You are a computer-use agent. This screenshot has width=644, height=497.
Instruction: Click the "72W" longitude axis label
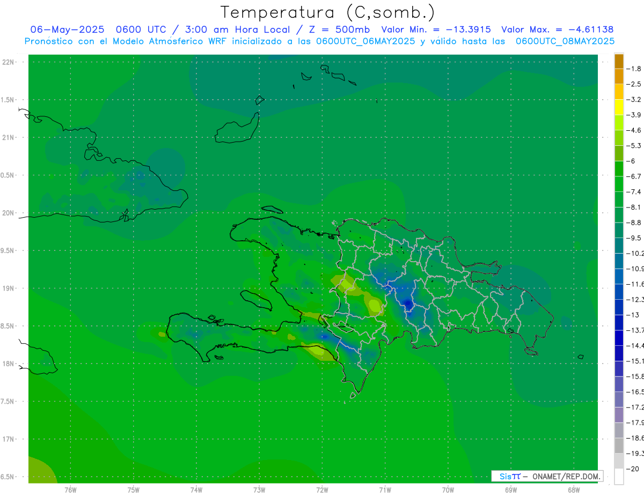coord(322,489)
